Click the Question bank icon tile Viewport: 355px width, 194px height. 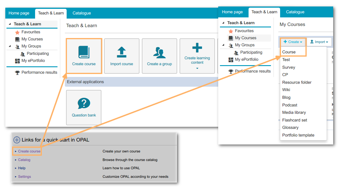[84, 104]
